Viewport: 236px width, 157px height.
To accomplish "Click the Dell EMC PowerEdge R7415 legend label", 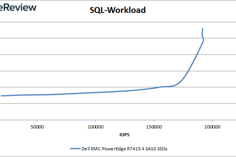I will (x=124, y=149).
